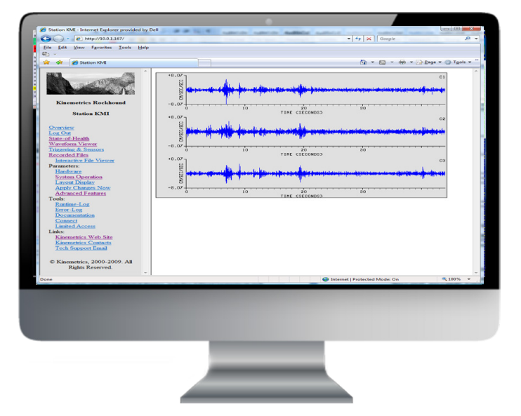Image resolution: width=521 pixels, height=416 pixels.
Task: Click the main frame scroll-up arrow
Action: tap(476, 71)
